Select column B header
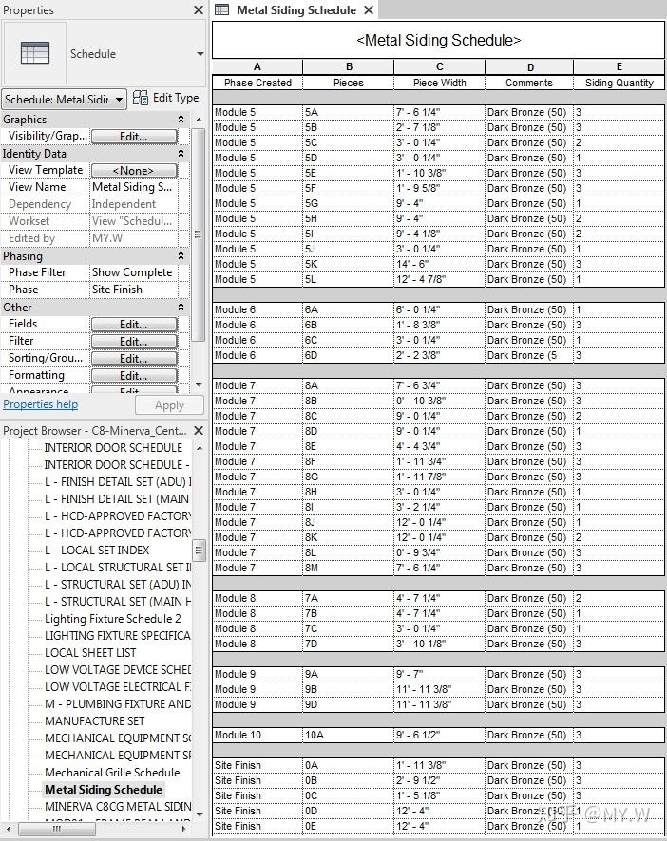The width and height of the screenshot is (667, 841). pyautogui.click(x=349, y=67)
